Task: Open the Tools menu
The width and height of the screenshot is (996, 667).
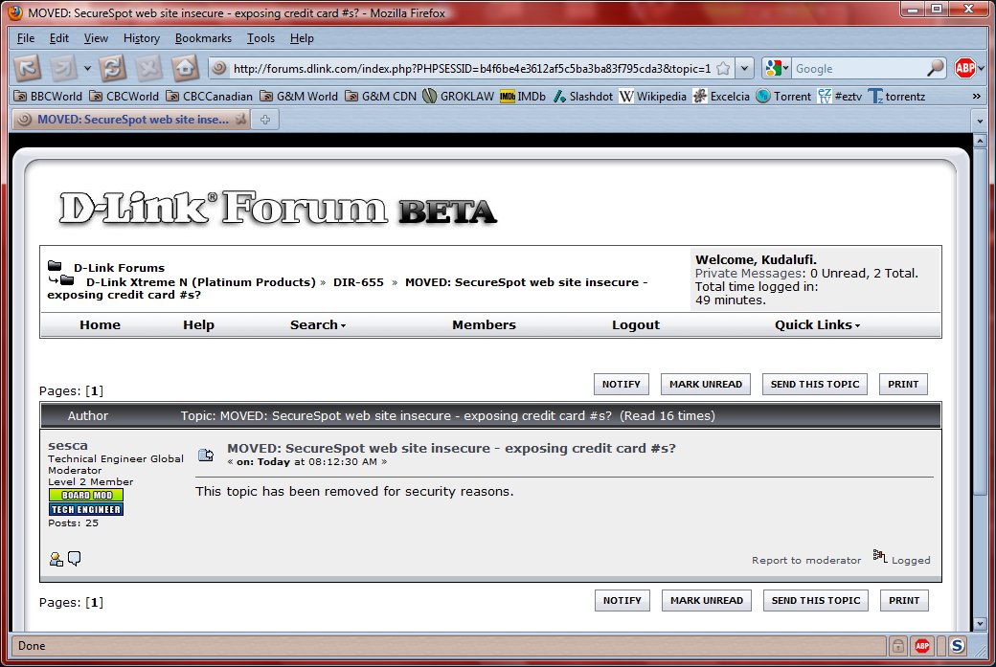Action: tap(260, 38)
